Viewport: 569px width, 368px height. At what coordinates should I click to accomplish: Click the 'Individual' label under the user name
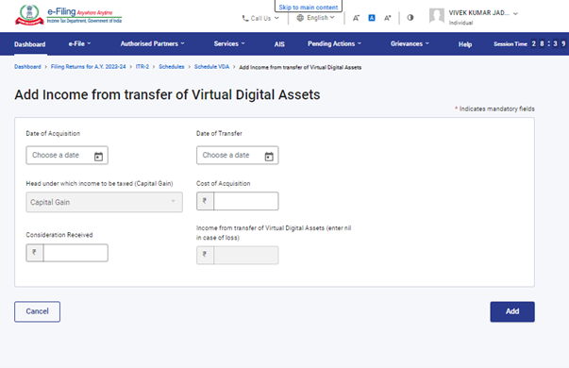(x=460, y=23)
